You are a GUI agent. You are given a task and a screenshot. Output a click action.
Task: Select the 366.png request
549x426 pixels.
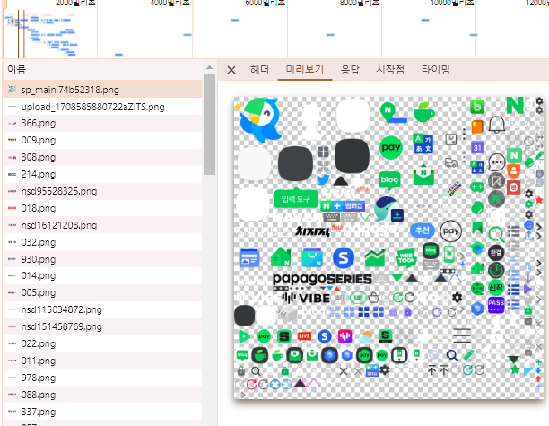102,123
